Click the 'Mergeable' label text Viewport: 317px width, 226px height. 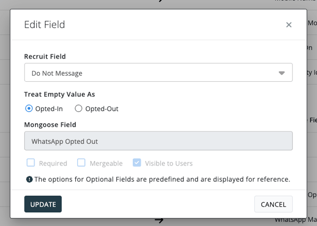pyautogui.click(x=106, y=164)
